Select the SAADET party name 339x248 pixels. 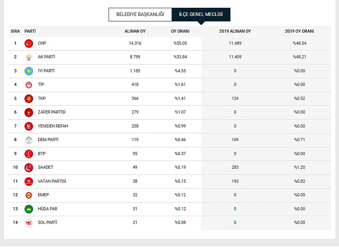[46, 167]
